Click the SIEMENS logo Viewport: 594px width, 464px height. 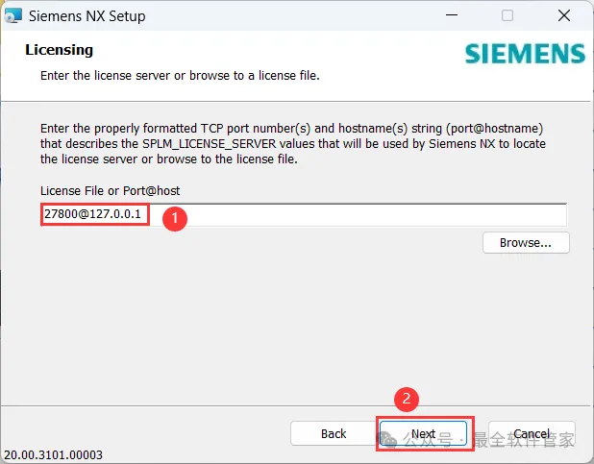tap(525, 54)
